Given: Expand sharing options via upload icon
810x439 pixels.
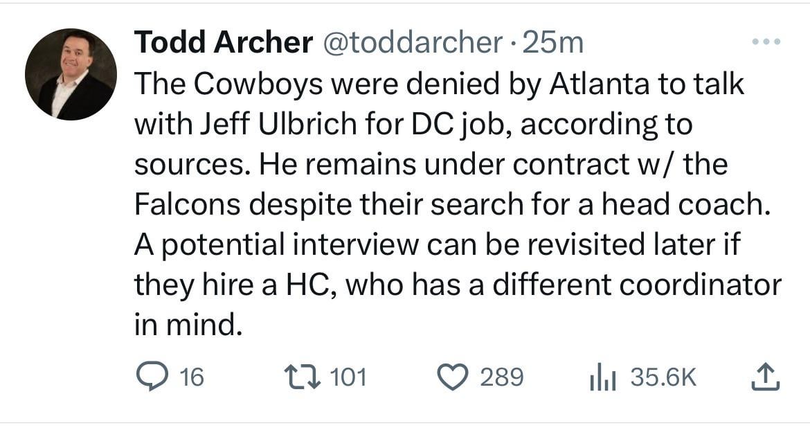Looking at the screenshot, I should click(x=767, y=377).
